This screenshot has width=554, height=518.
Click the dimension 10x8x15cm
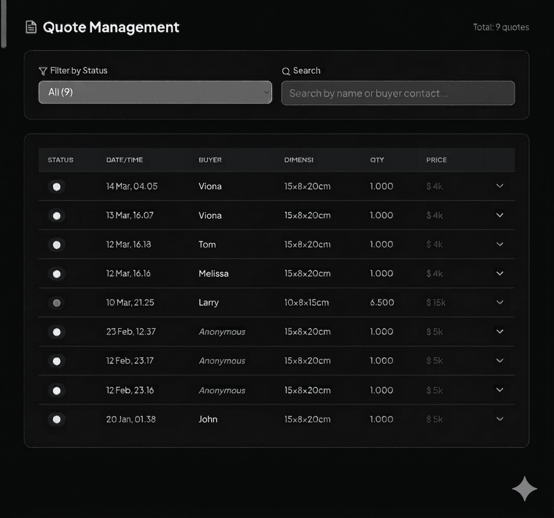click(306, 303)
